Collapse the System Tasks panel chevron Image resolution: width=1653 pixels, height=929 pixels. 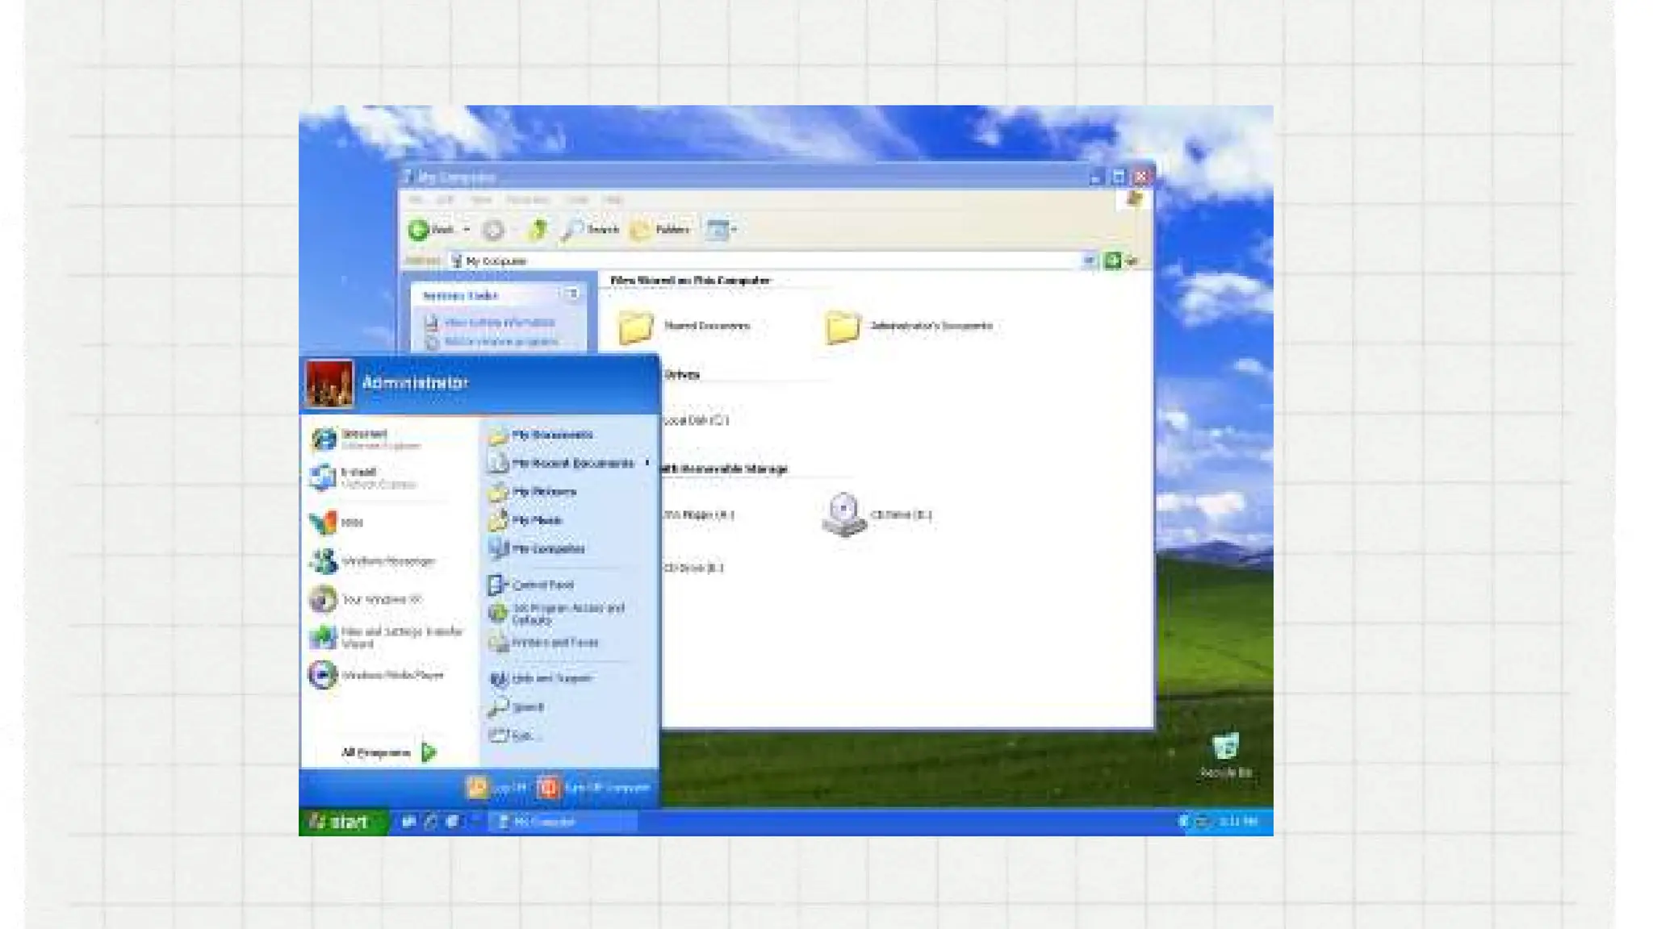click(572, 294)
